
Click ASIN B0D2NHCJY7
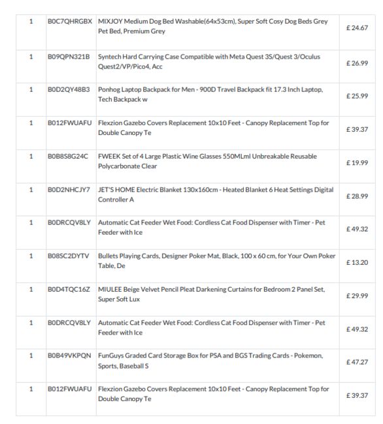coord(69,190)
